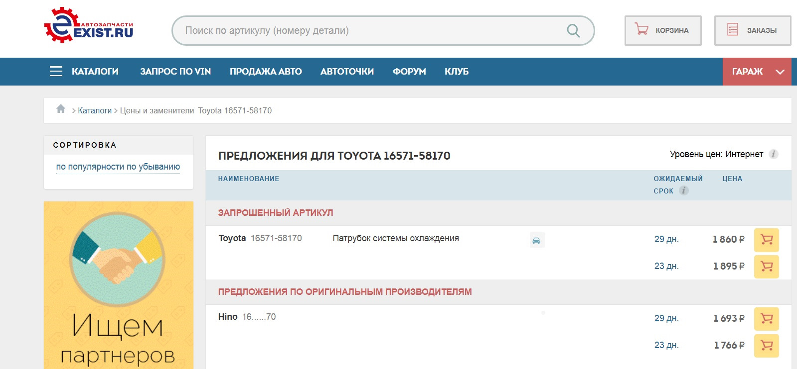Go to Продажа авто section

266,72
